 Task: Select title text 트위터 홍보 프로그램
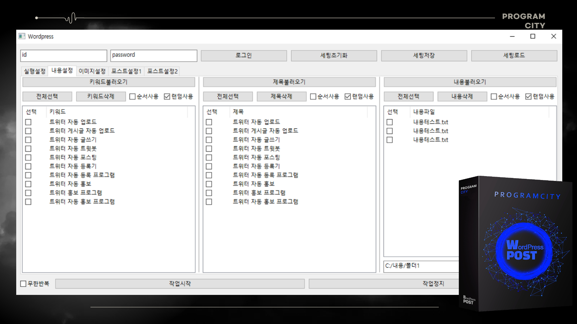tap(259, 193)
